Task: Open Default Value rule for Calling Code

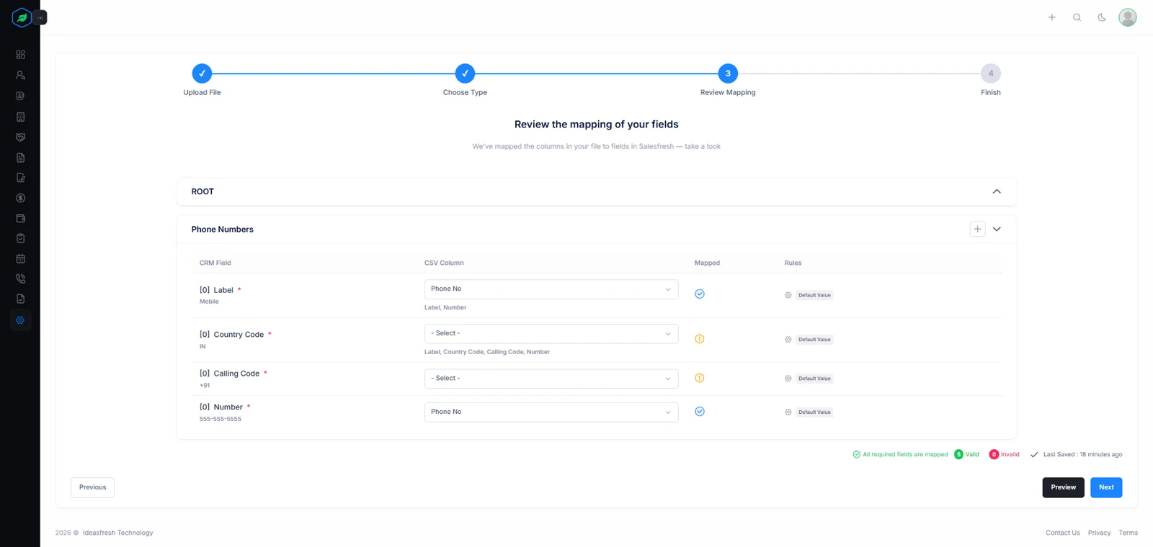Action: (x=814, y=379)
